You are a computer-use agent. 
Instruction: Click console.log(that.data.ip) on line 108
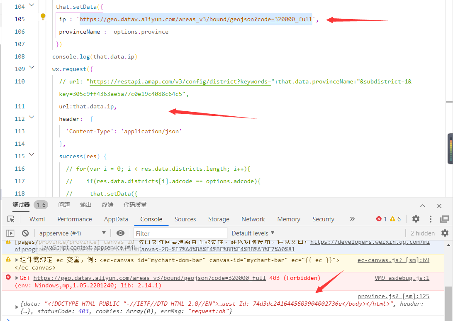point(95,56)
